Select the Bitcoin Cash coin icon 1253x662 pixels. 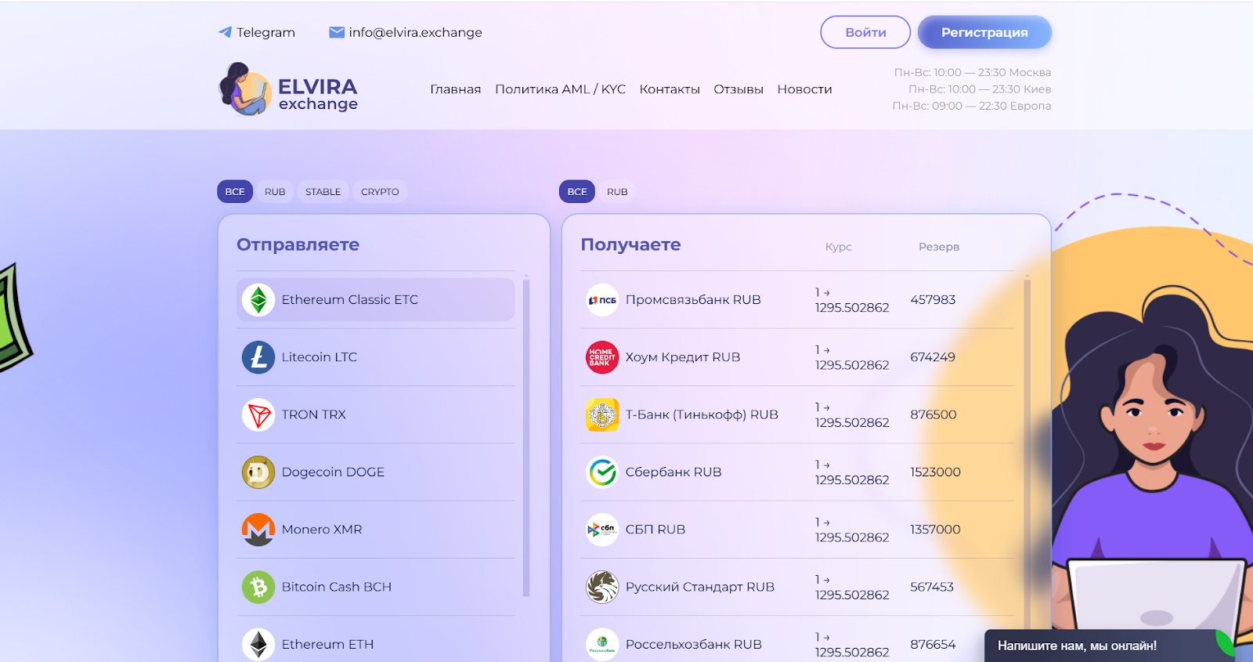click(258, 587)
